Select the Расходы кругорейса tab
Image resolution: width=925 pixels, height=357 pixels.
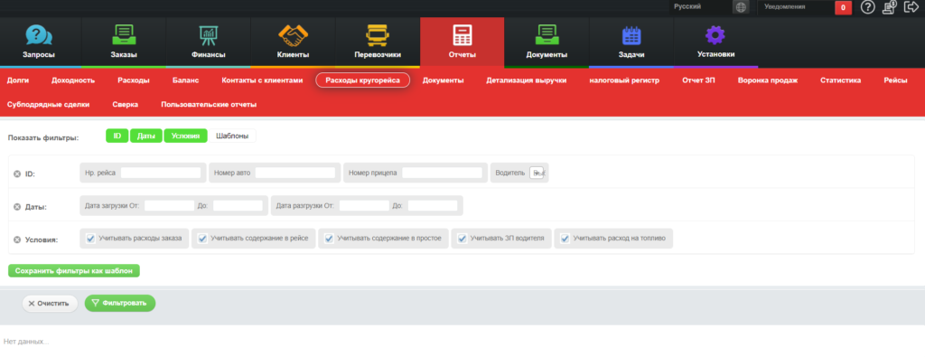(363, 80)
